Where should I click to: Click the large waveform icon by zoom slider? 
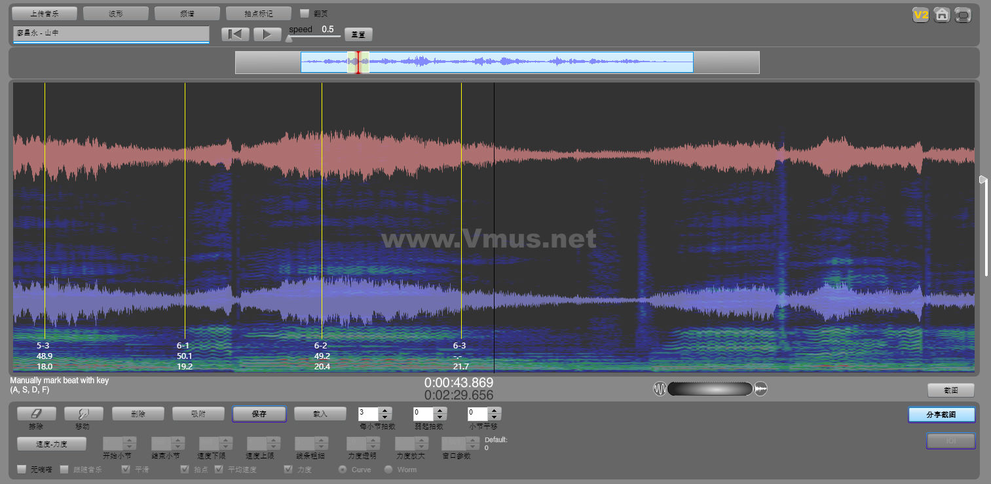click(660, 389)
